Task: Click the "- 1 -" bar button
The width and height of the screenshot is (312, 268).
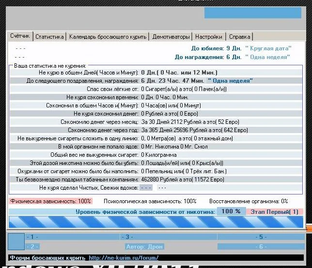Action: pyautogui.click(x=73, y=237)
